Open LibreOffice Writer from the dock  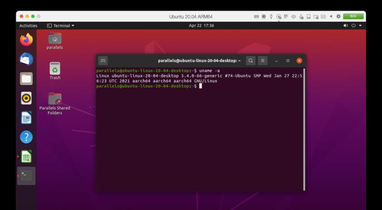click(x=26, y=118)
